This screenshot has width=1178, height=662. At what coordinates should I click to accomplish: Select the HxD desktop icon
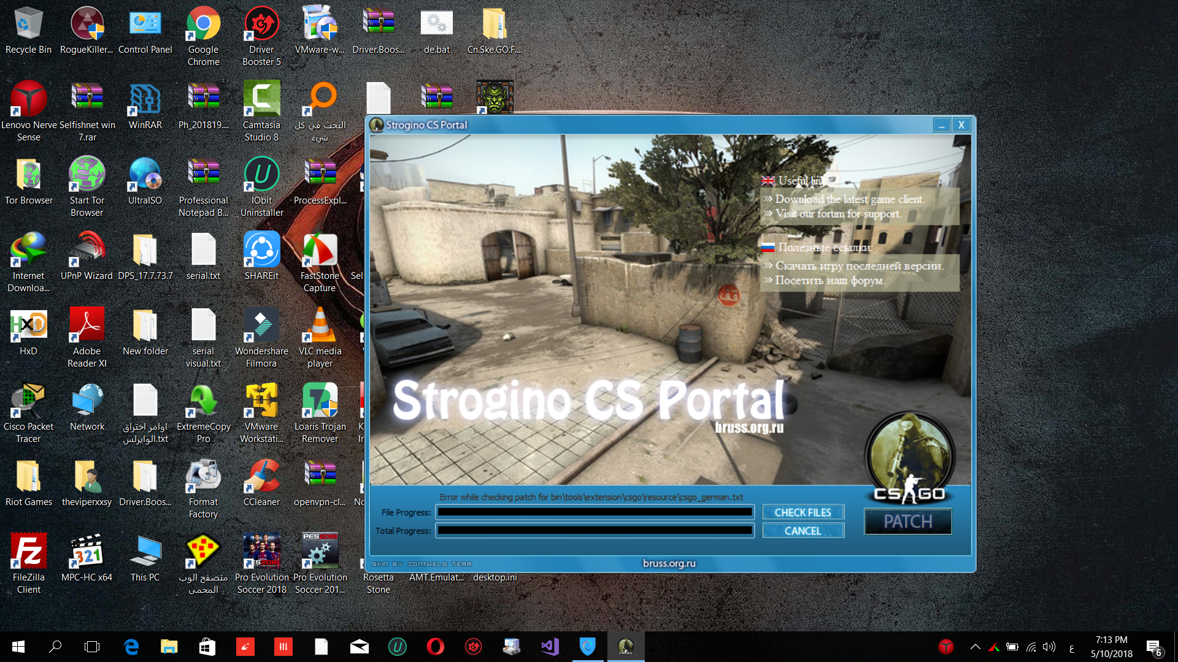point(28,332)
